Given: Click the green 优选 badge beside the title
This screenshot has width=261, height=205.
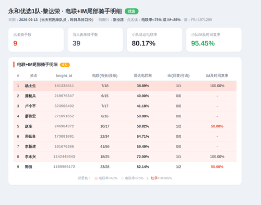Looking at the screenshot, I should tap(132, 11).
